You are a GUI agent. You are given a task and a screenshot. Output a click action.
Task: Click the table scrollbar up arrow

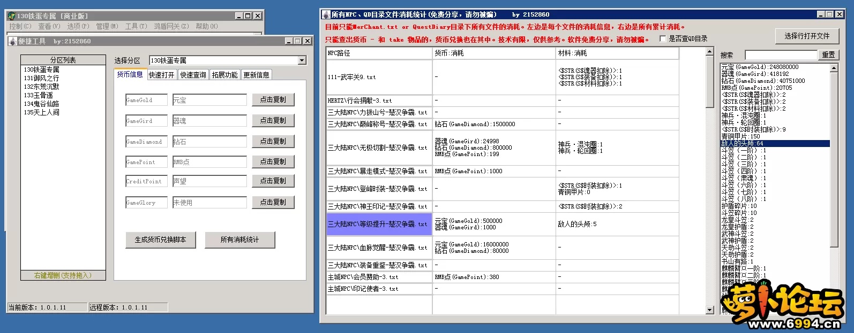point(710,52)
